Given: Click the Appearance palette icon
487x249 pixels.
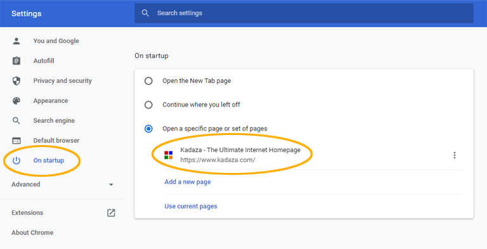Looking at the screenshot, I should coord(16,101).
